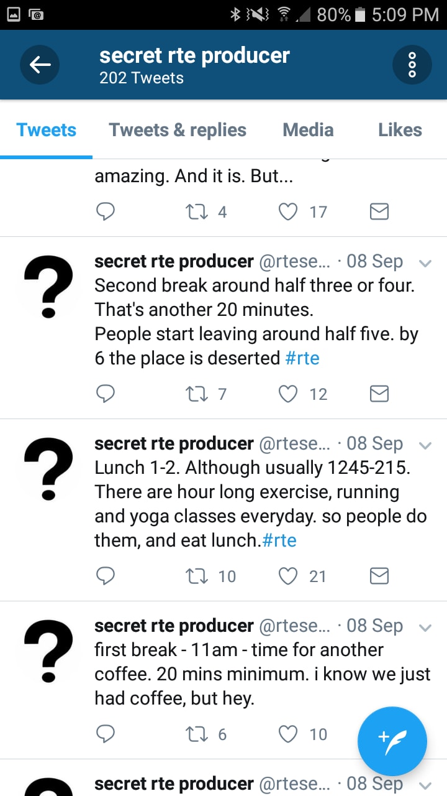Expand the 'Second break' tweet options chevron
This screenshot has height=796, width=447.
pyautogui.click(x=425, y=263)
